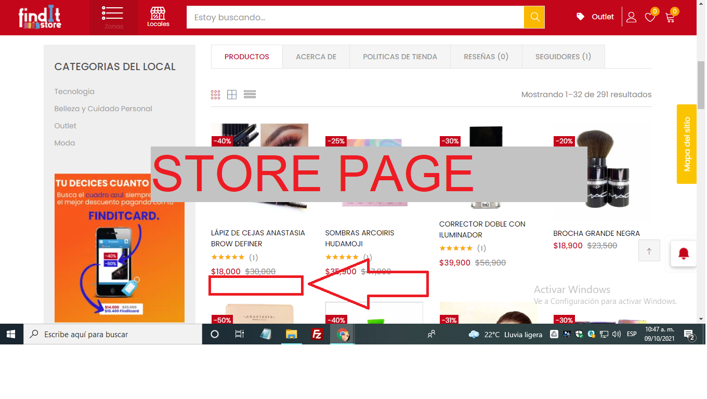The height and width of the screenshot is (399, 707).
Task: Select the PRODUCTOS tab
Action: point(247,57)
